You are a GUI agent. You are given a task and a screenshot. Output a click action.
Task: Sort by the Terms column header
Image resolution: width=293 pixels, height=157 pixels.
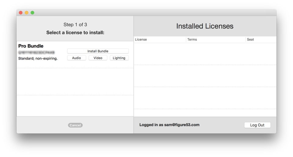point(215,39)
